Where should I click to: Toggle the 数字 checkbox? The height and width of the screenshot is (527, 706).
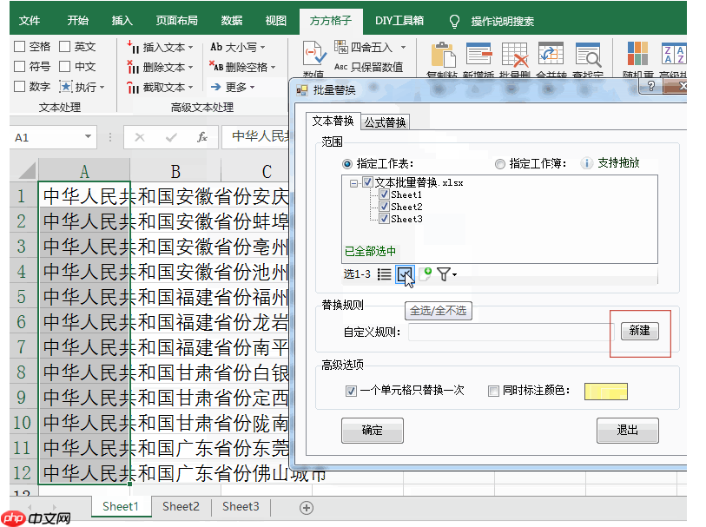coord(19,87)
